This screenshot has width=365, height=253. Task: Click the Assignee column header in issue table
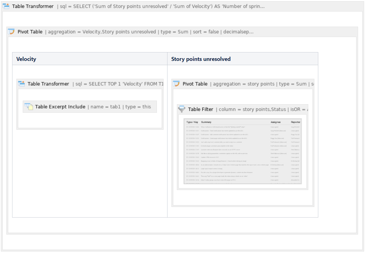(276, 122)
